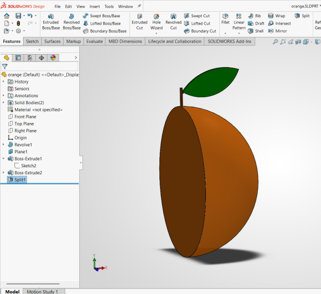Viewport: 321px width, 294px height.
Task: Open Linear Pattern dropdown arrow
Action: [x=239, y=33]
